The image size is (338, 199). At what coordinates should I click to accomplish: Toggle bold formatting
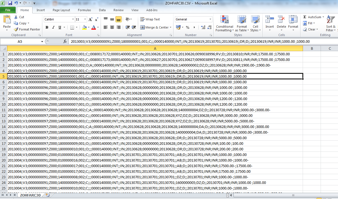point(47,27)
